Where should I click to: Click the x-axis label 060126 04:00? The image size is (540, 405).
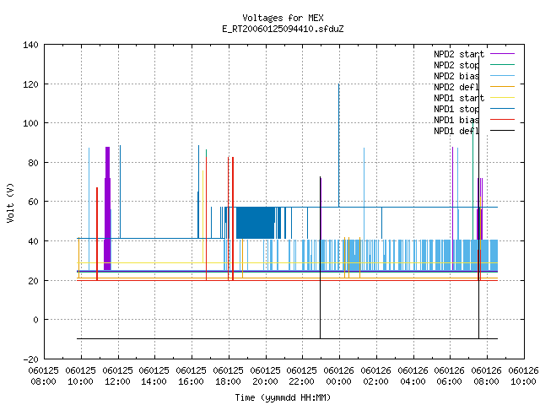(413, 376)
